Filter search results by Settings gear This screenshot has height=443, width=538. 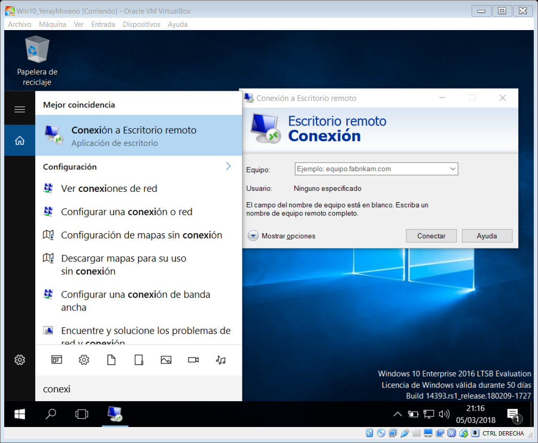point(84,360)
